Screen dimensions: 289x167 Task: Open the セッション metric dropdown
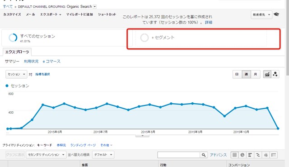pyautogui.click(x=16, y=74)
